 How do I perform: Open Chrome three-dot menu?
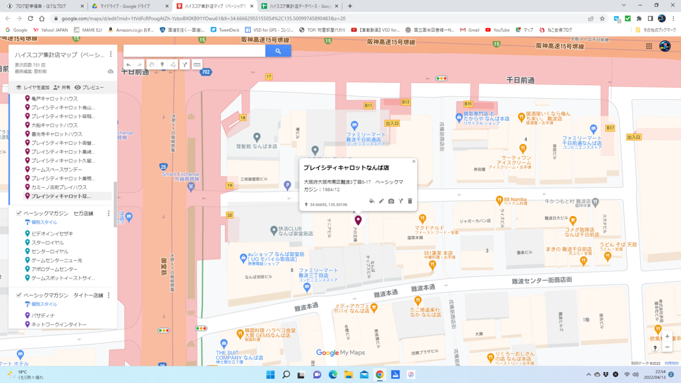672,18
